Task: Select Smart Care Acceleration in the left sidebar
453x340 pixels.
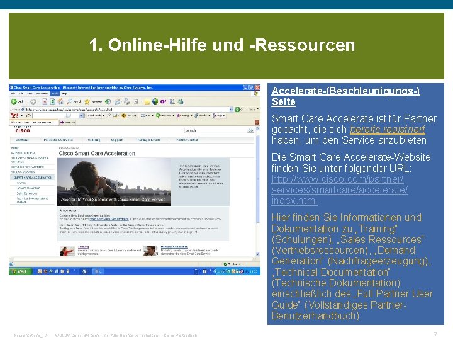Action: [x=33, y=178]
